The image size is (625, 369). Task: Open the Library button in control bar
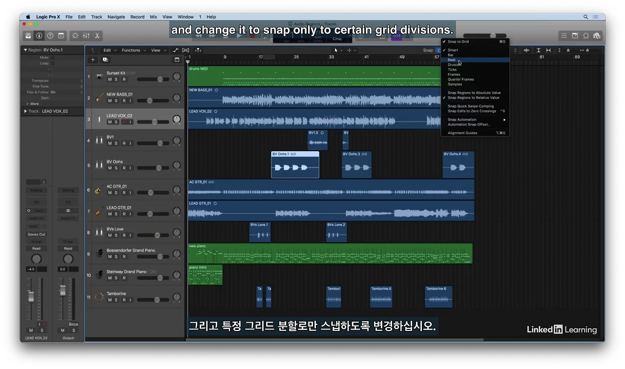28,36
